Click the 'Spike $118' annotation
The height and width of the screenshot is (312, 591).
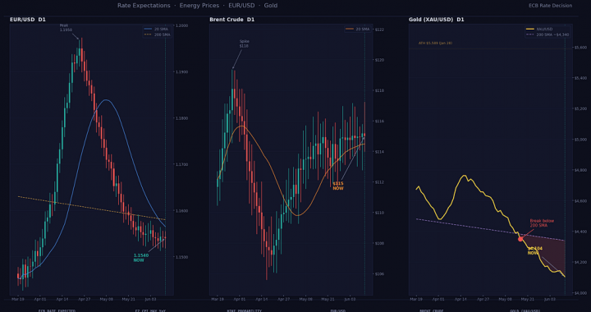tap(245, 44)
